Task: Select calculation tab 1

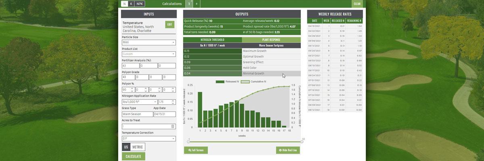Action: [x=189, y=4]
